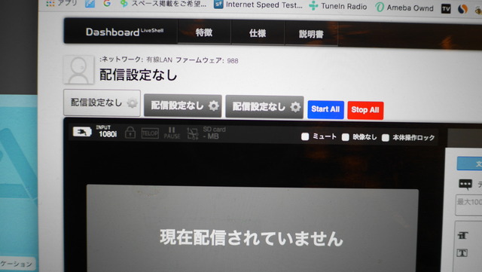Image resolution: width=482 pixels, height=272 pixels.
Task: Click the padlock lock icon
Action: click(130, 133)
